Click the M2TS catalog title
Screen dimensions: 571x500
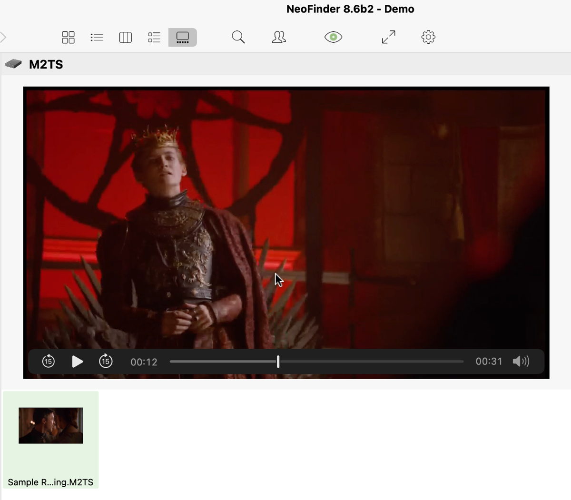point(46,64)
